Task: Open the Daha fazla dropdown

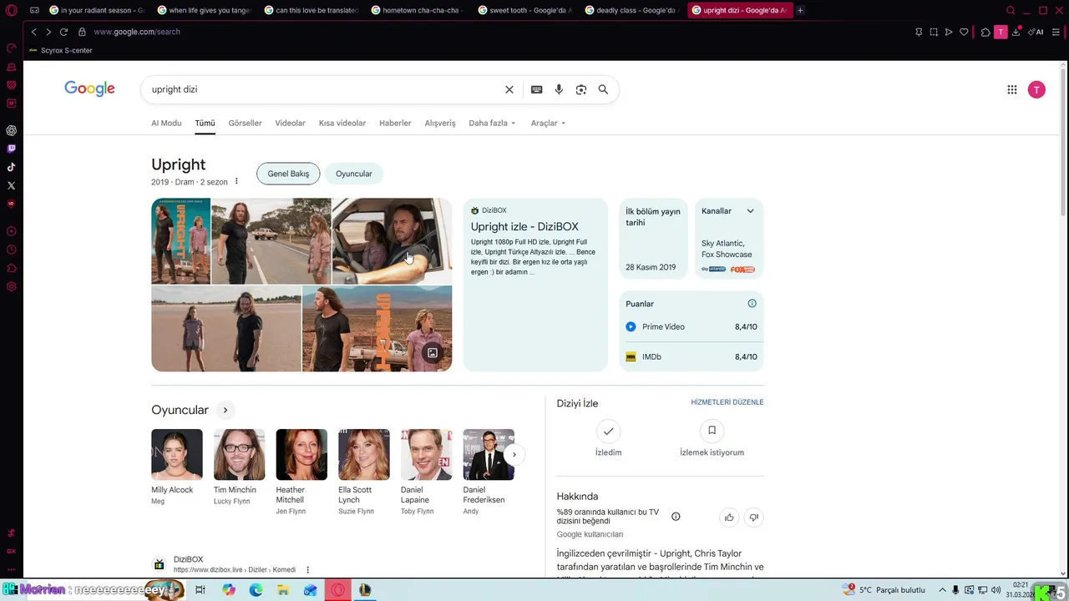Action: (x=492, y=123)
